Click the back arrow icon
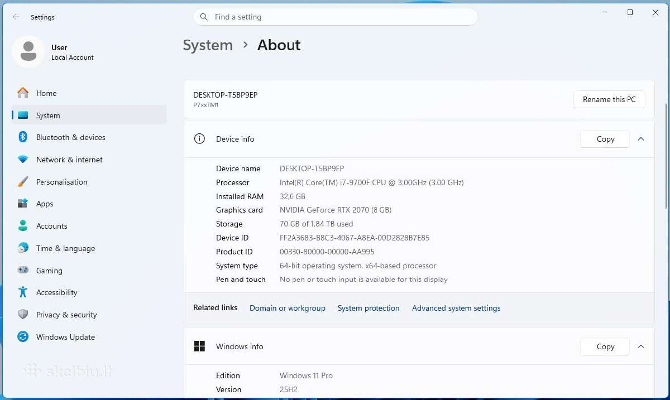Viewport: 670px width, 400px height. 16,17
